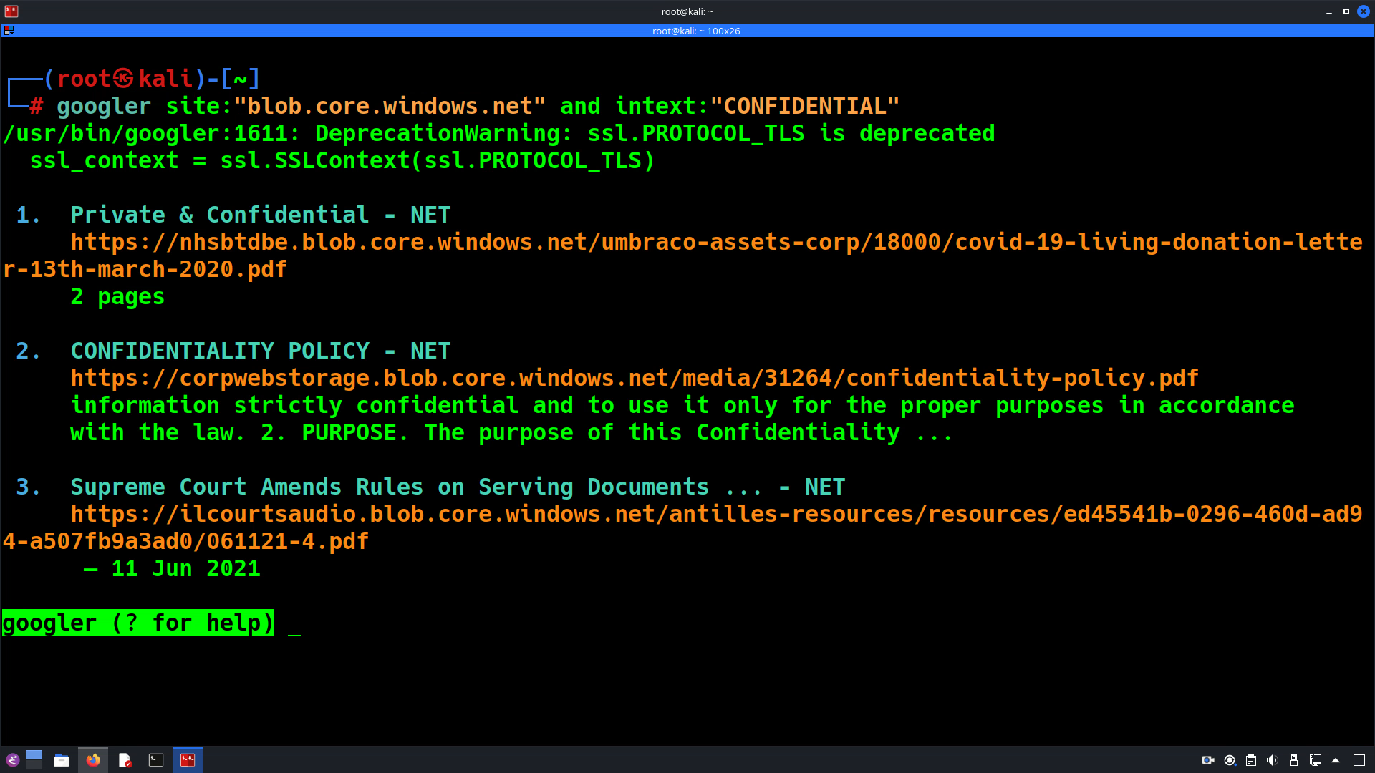The width and height of the screenshot is (1375, 773).
Task: Open the file manager from taskbar
Action: (x=62, y=760)
